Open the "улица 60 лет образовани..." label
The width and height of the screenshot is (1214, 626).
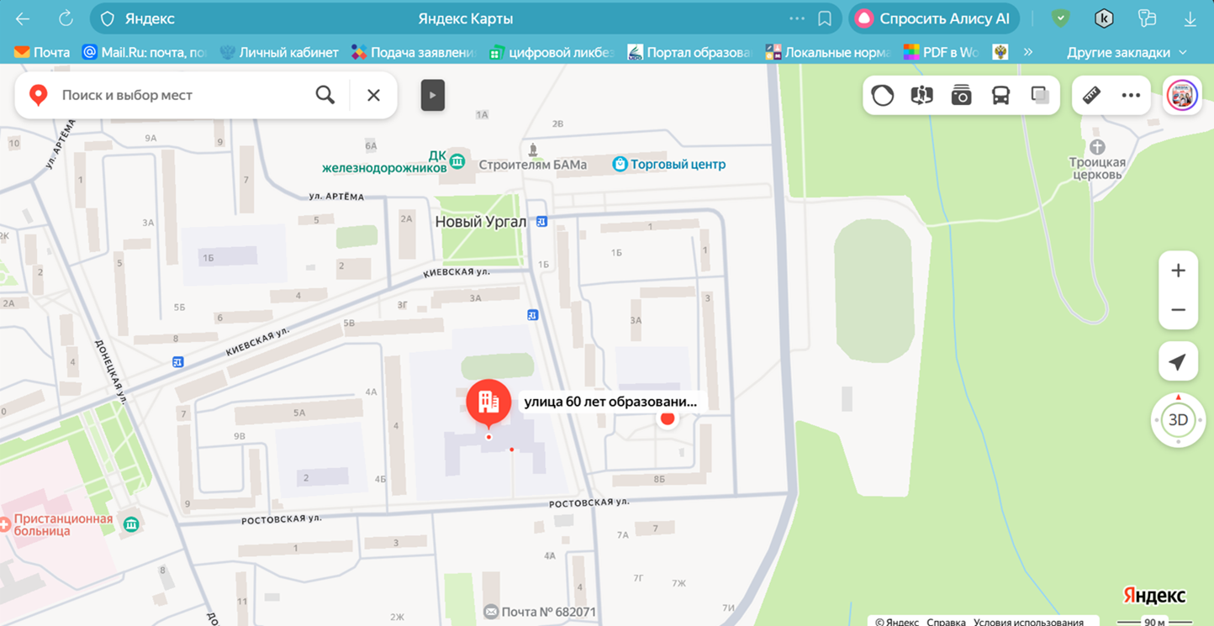(x=610, y=402)
